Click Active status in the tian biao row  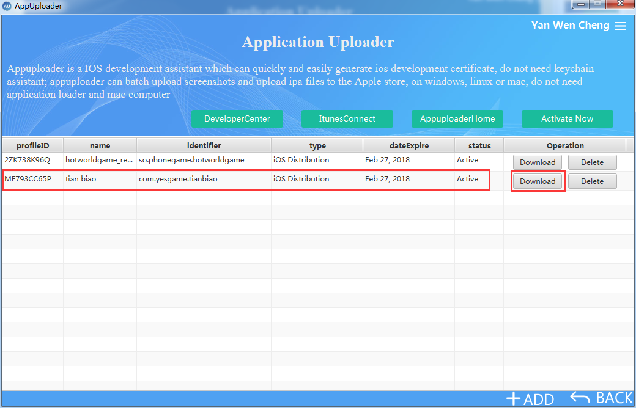(468, 179)
